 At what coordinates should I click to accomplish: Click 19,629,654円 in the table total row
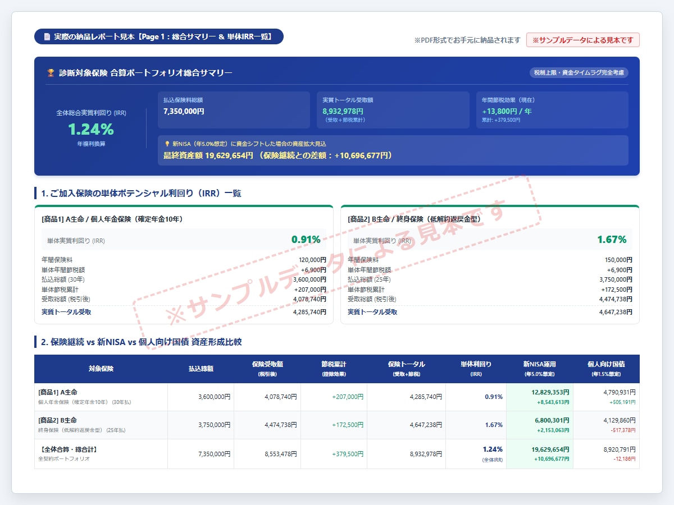click(550, 449)
